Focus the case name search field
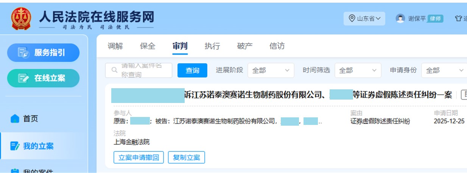The image size is (467, 173). pos(139,70)
